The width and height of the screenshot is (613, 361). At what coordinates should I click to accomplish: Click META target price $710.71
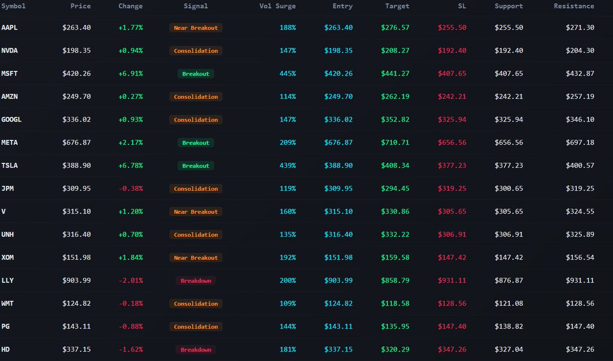click(395, 142)
